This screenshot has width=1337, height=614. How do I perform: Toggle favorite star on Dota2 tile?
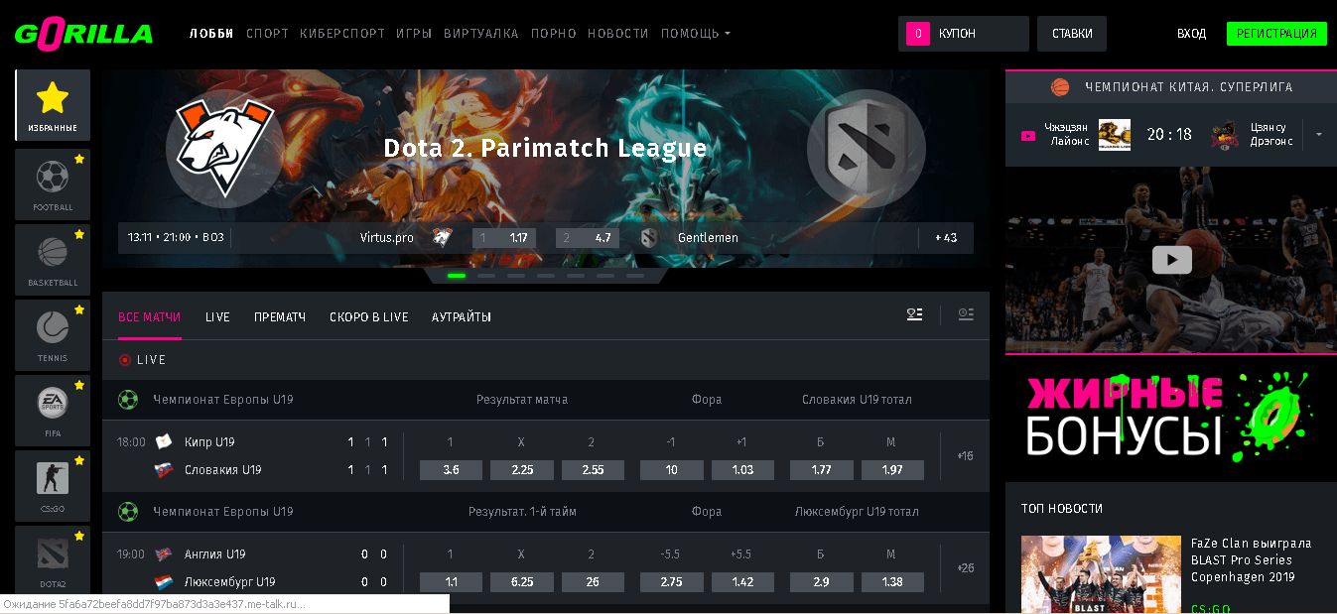[x=79, y=535]
